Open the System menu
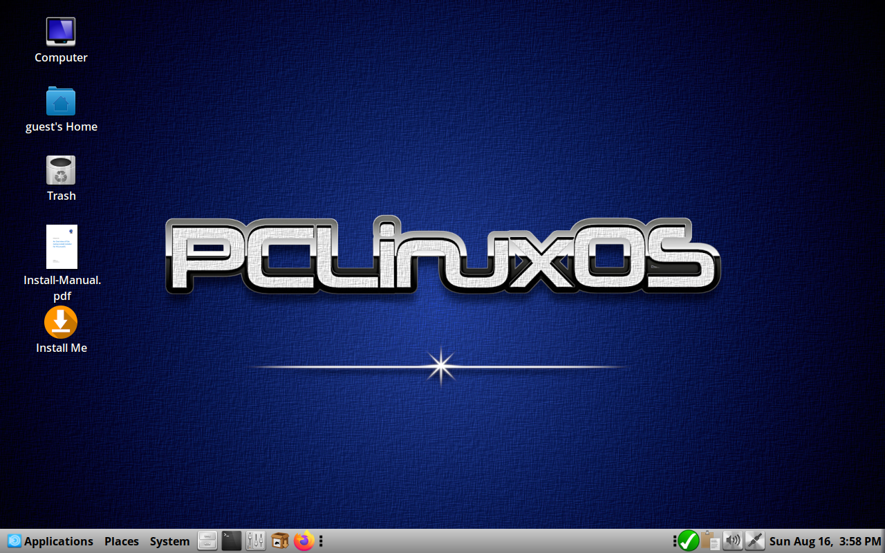Image resolution: width=885 pixels, height=553 pixels. pos(169,541)
